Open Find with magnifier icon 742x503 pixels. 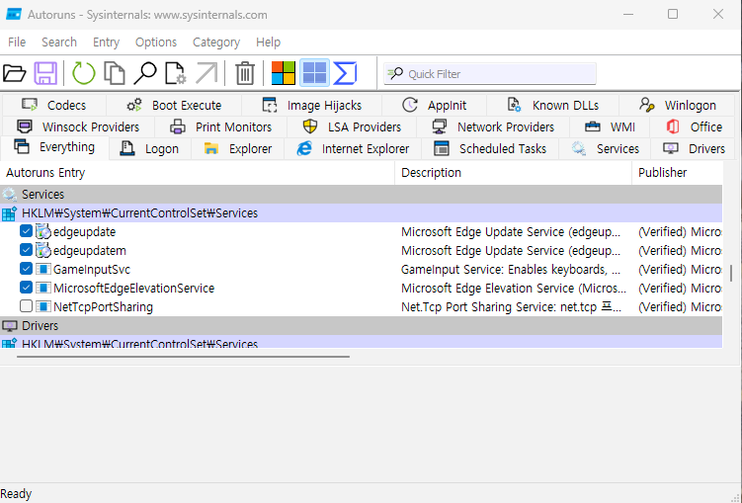pyautogui.click(x=145, y=73)
